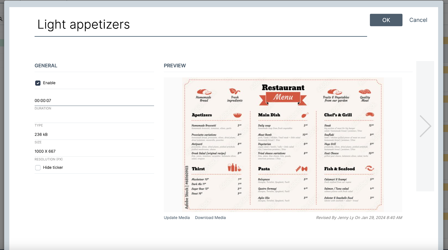Click the Light appetizers title field
Image resolution: width=448 pixels, height=250 pixels.
pos(200,25)
